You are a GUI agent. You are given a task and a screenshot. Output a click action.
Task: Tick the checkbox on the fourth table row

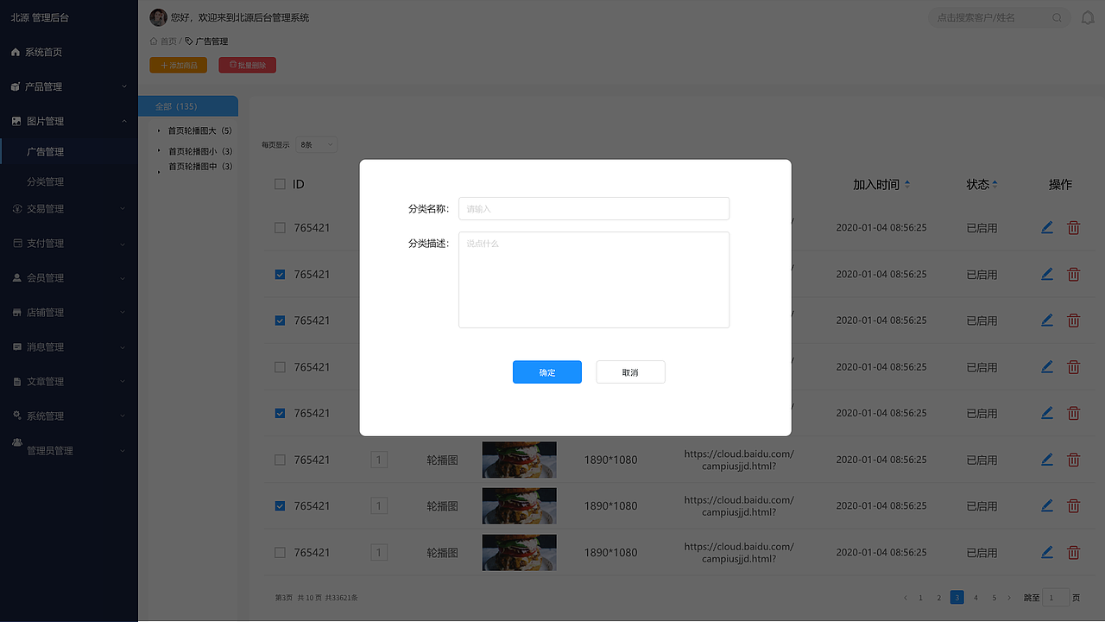point(279,366)
